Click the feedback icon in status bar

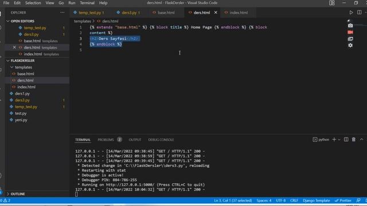358,200
